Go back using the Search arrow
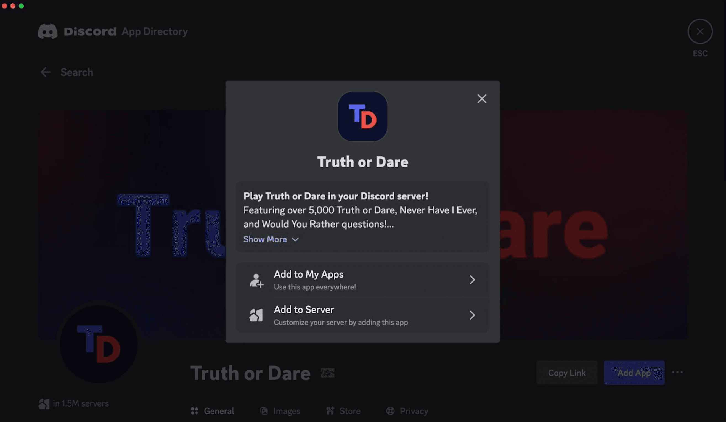726x422 pixels. pyautogui.click(x=46, y=72)
